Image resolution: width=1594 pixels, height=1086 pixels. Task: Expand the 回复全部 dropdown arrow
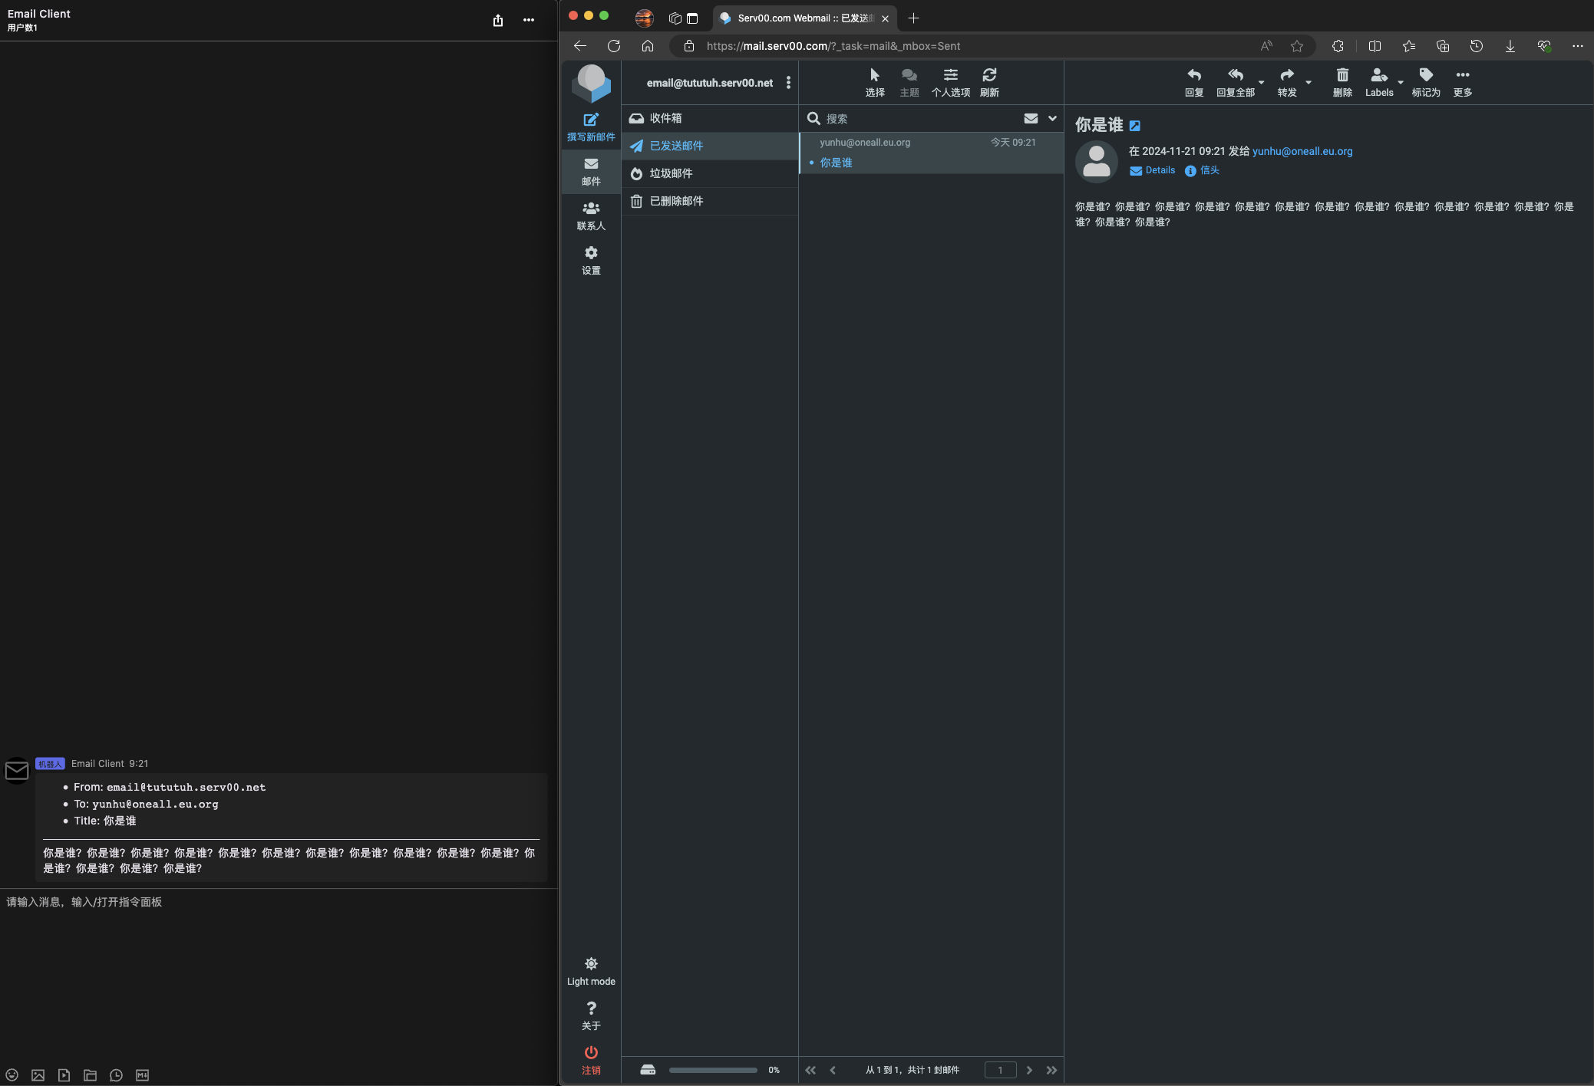coord(1261,82)
